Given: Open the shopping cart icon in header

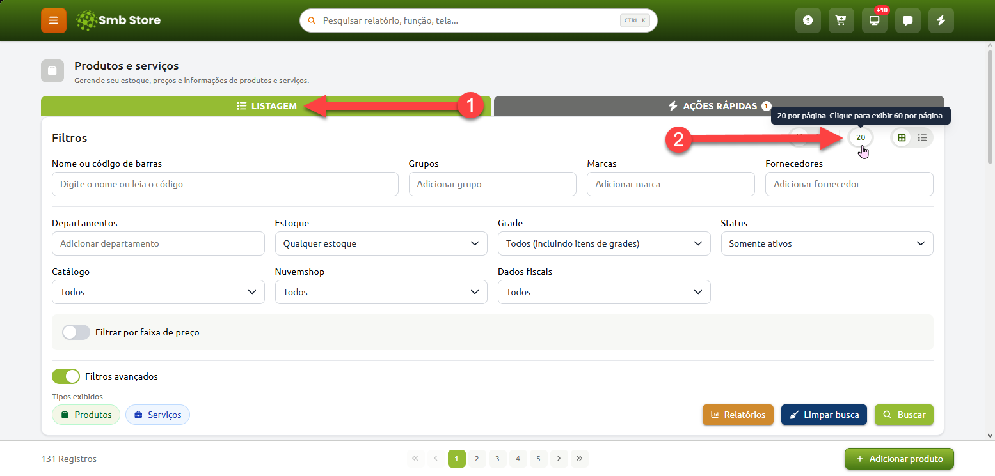Looking at the screenshot, I should point(841,20).
